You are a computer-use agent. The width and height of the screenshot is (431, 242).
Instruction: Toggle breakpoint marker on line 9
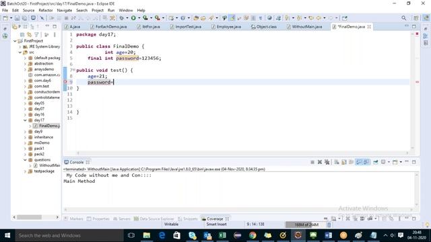[x=65, y=82]
